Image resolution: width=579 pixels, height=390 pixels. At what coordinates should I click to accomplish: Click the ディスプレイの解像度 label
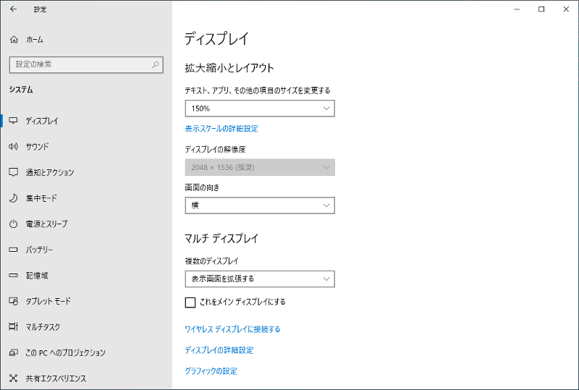tap(215, 149)
